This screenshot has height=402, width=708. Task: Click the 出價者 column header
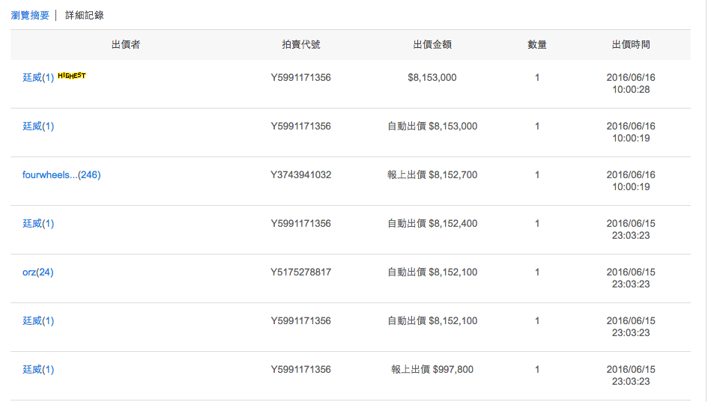[x=126, y=45]
